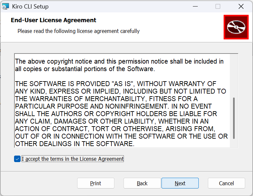Click 'OTHER DEALINGS IN THE SOFTWARE.' line
Screen dimensions: 253x196
[x=75, y=144]
